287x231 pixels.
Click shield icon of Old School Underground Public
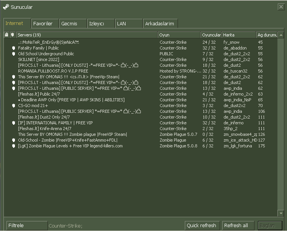(x=13, y=54)
